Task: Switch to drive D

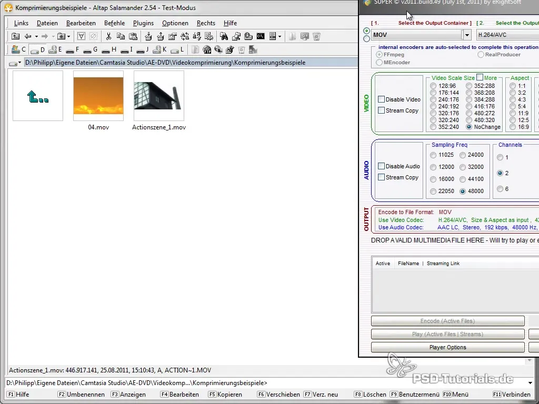Action: [37, 49]
